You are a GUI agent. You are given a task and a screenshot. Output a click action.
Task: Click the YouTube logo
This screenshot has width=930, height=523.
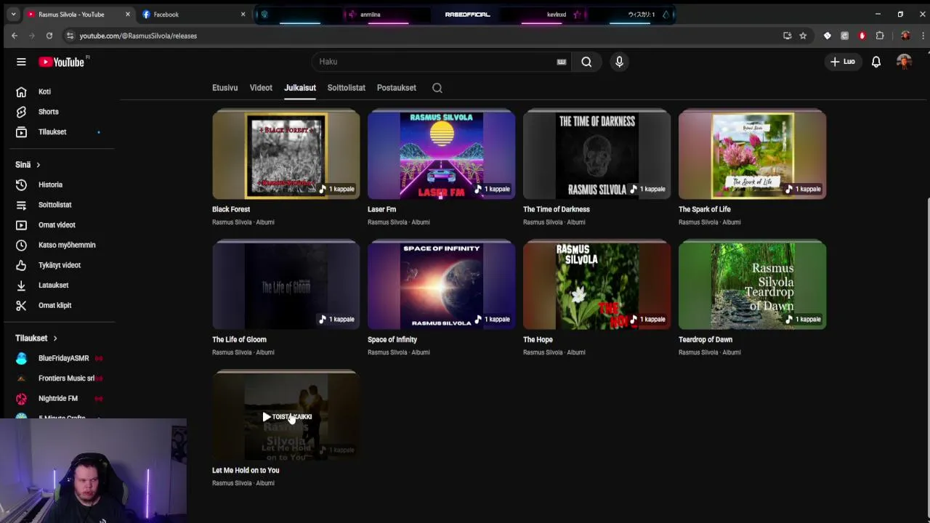(62, 62)
